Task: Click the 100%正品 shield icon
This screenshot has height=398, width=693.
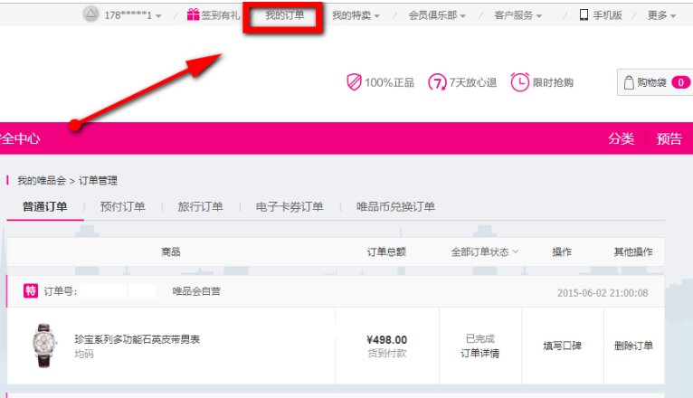Action: pyautogui.click(x=354, y=82)
